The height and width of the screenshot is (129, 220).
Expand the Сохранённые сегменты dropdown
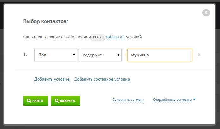pos(174,100)
